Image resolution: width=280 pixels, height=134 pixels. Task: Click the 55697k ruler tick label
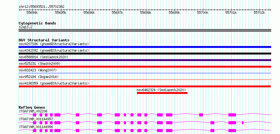point(117,13)
